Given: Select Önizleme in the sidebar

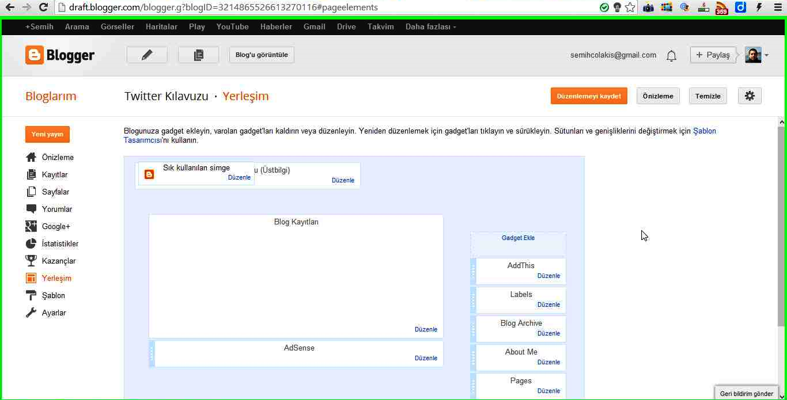Looking at the screenshot, I should (x=50, y=157).
